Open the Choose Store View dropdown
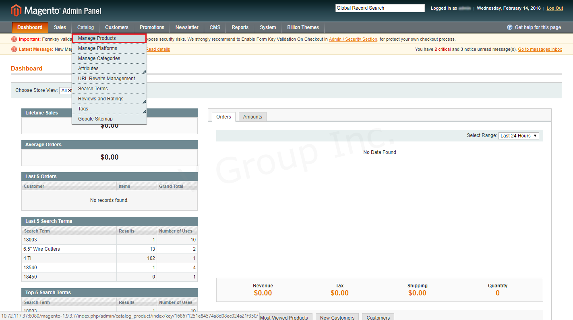This screenshot has height=320, width=573. click(x=65, y=91)
